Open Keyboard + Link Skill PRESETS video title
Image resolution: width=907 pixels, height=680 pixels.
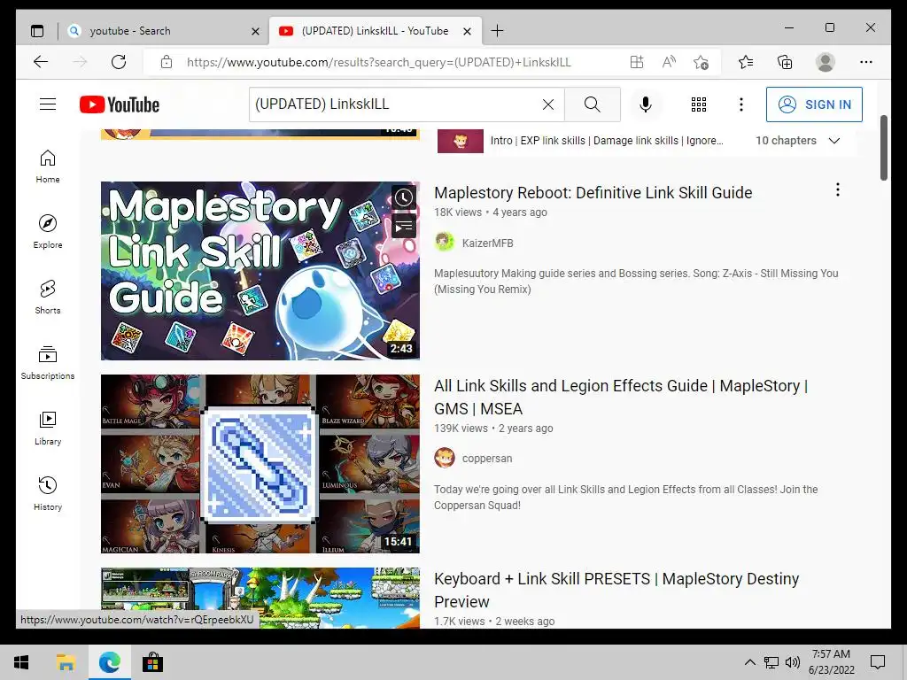point(616,590)
